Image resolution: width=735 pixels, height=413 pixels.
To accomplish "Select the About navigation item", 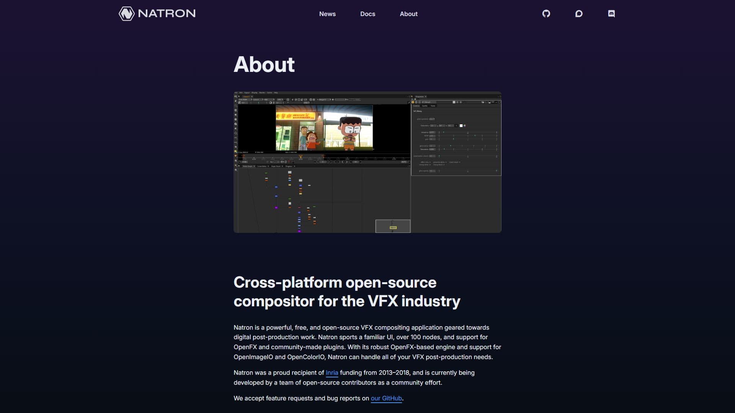I will (x=408, y=14).
